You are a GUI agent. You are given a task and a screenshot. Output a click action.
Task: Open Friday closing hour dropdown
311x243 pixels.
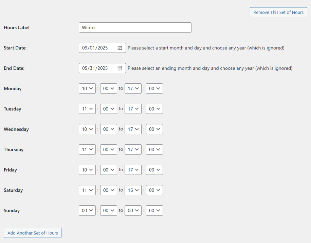133,170
